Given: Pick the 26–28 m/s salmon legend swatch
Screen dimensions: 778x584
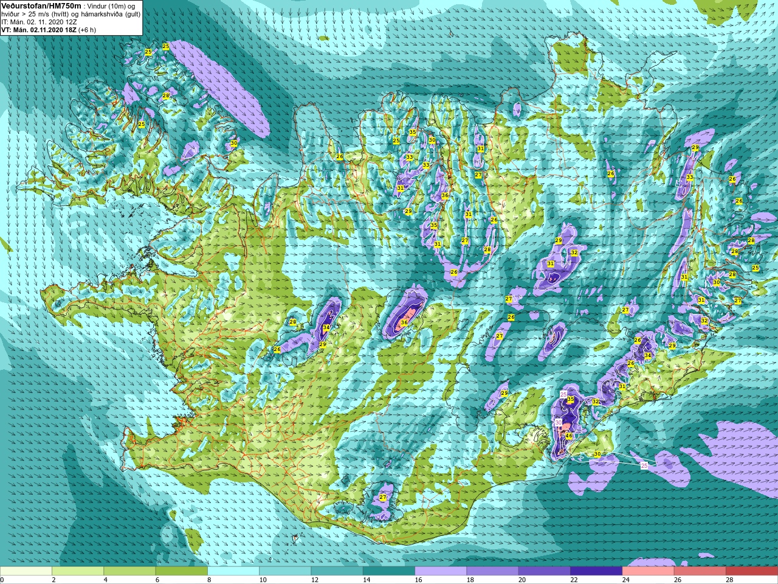Looking at the screenshot, I should (x=700, y=571).
